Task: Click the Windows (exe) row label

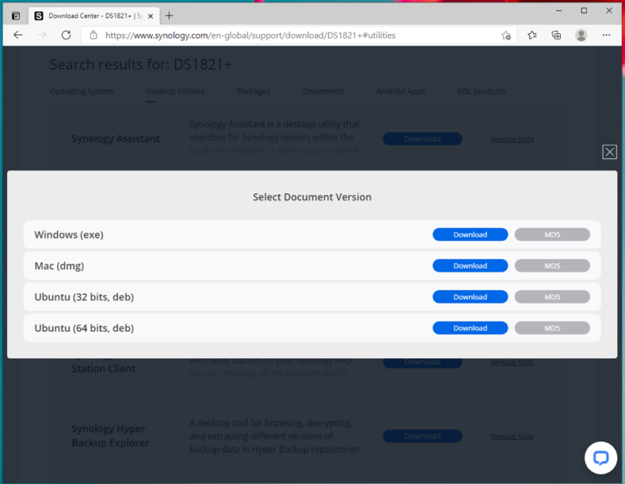Action: [69, 235]
